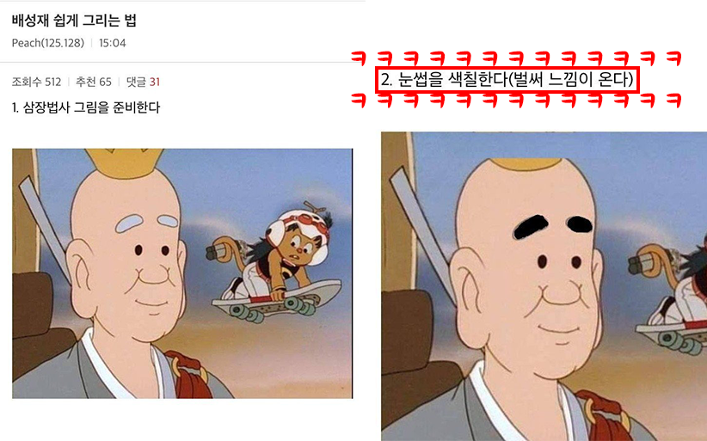707x441 pixels.
Task: Click the red ㅋ row above the caption
Action: point(516,58)
